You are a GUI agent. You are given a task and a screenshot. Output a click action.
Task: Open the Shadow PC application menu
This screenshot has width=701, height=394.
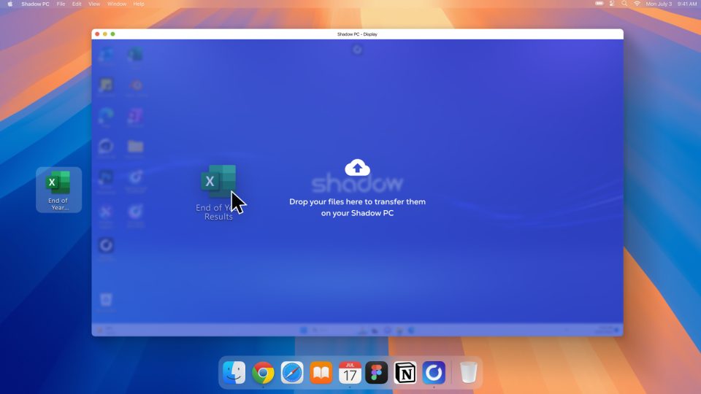35,4
